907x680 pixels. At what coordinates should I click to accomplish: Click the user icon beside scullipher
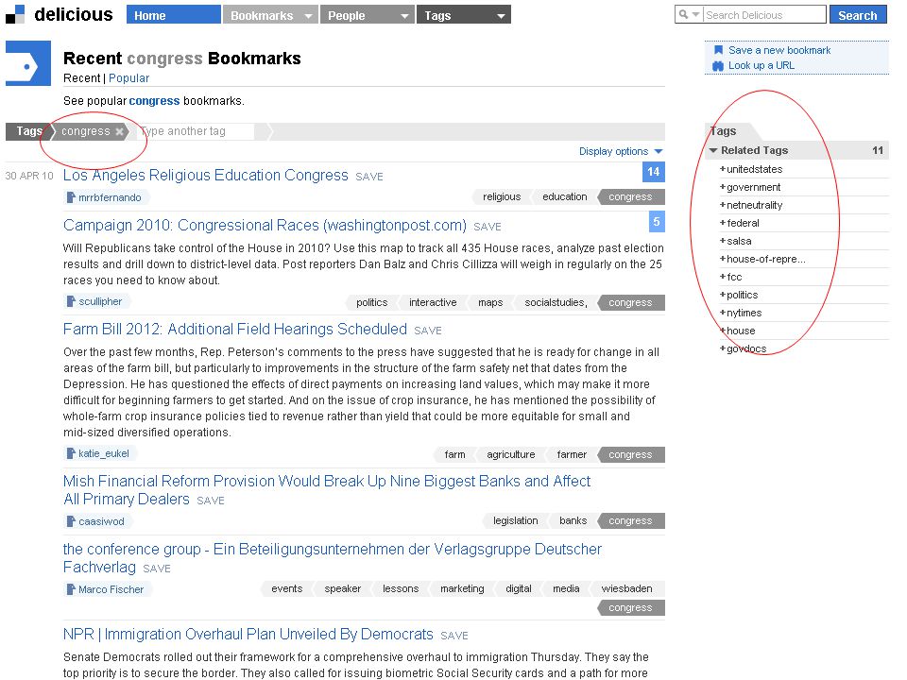point(71,301)
